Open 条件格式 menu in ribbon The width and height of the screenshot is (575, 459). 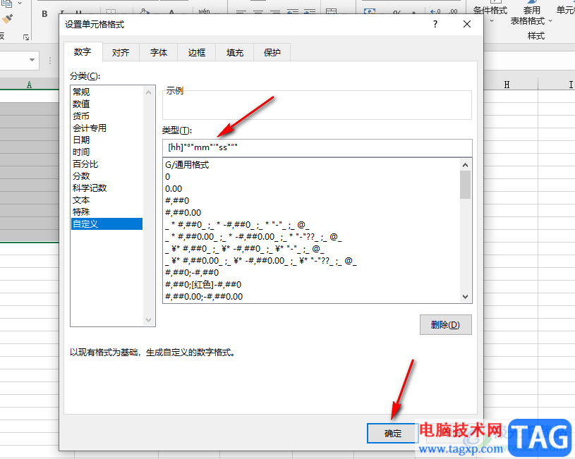(490, 15)
